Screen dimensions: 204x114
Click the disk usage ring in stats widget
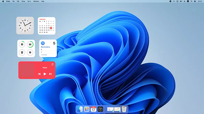(22, 52)
